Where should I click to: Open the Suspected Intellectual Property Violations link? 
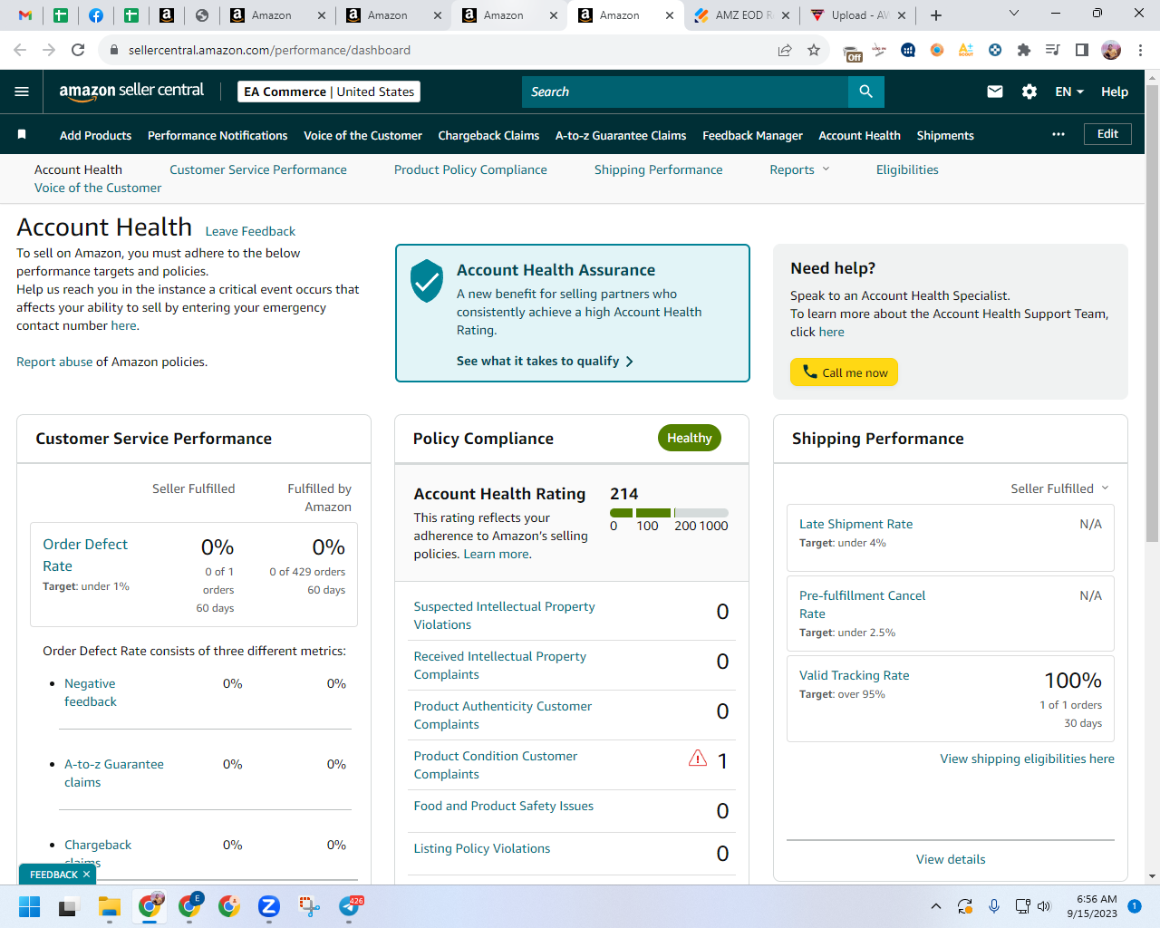(x=504, y=615)
